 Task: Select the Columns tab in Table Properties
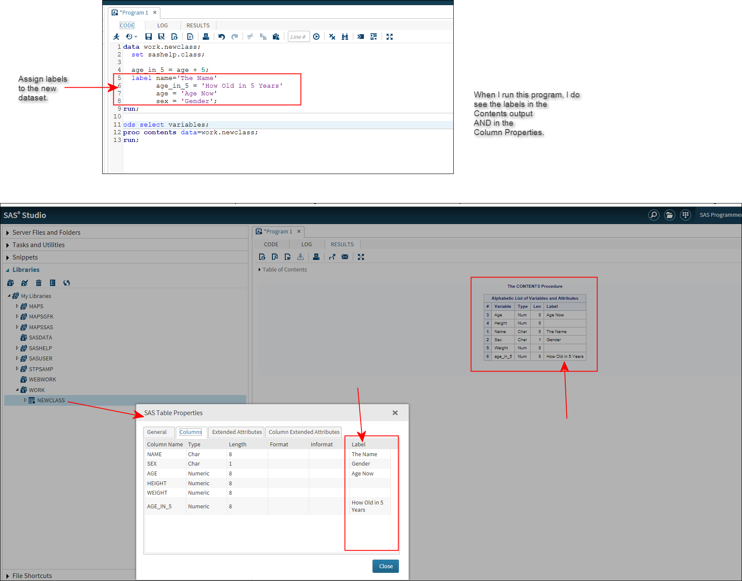(x=191, y=432)
